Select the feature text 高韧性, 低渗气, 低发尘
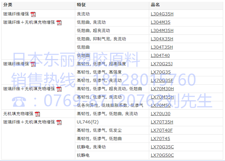Image resolution: width=225 pixels, height=161 pixels. tap(99, 130)
